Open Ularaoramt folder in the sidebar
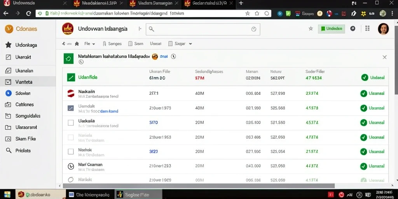Image resolution: width=398 pixels, height=199 pixels. coord(21,127)
